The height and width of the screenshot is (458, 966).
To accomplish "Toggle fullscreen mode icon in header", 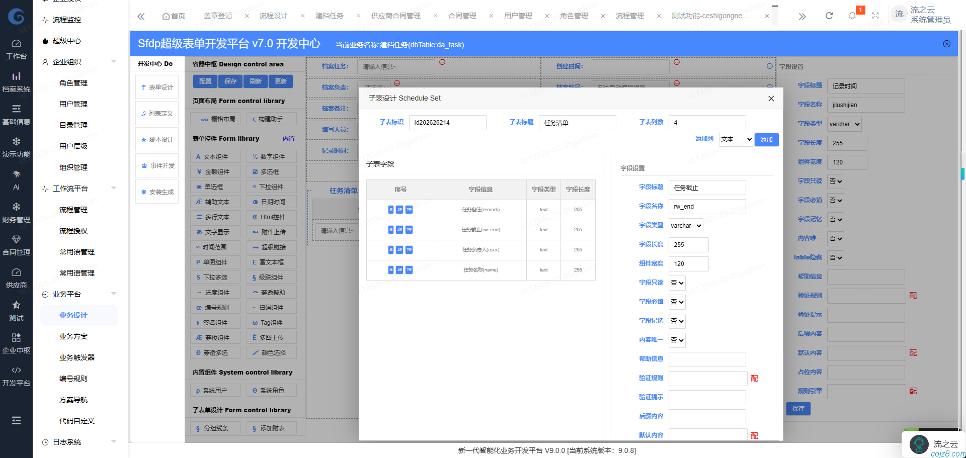I will 875,16.
